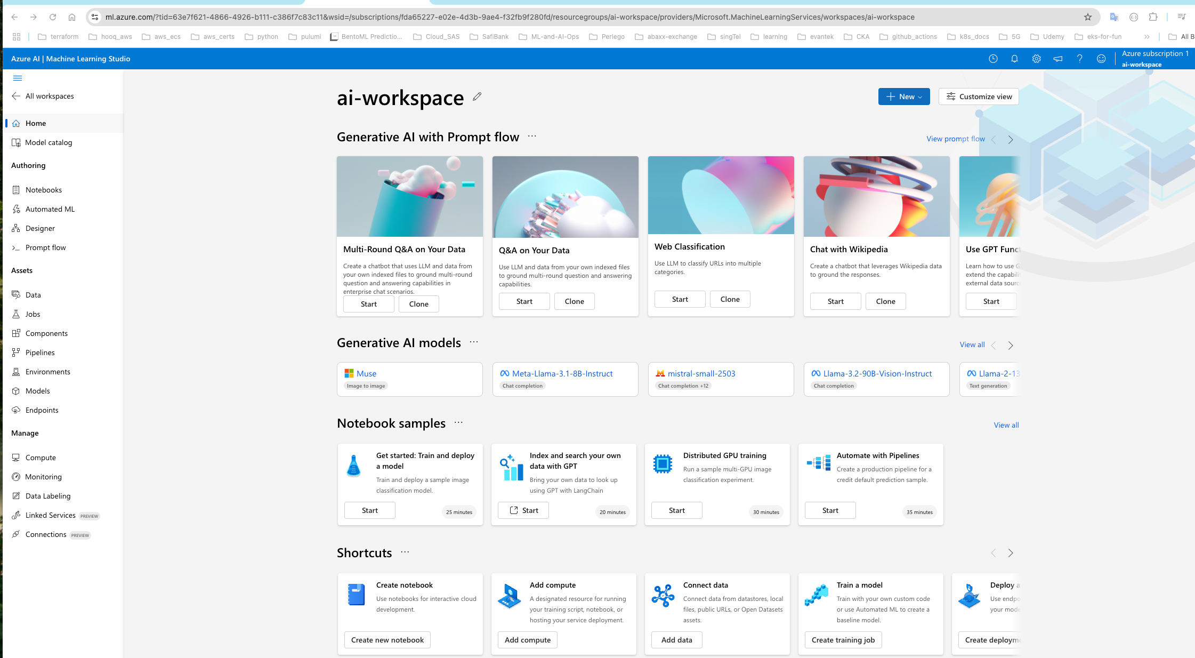Click the smiley feedback icon
This screenshot has width=1195, height=658.
(1101, 59)
